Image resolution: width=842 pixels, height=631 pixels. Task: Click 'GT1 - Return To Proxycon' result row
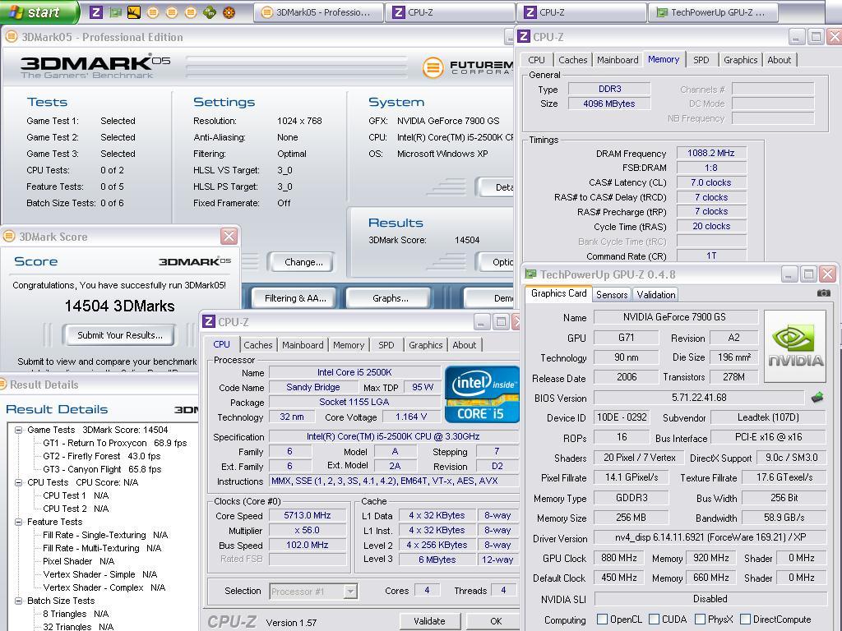pos(114,443)
